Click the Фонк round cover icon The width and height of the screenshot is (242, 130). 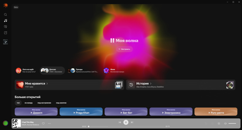tap(106, 70)
